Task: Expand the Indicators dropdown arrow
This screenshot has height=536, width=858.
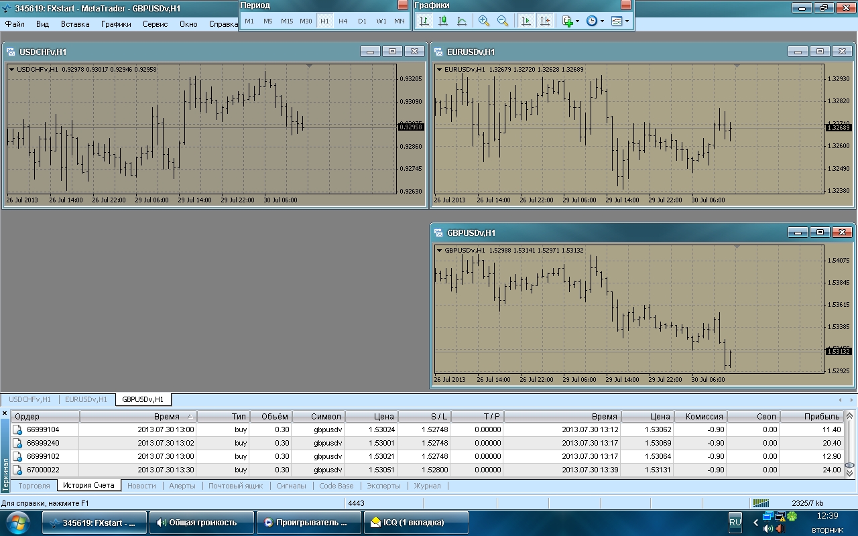Action: tap(577, 21)
